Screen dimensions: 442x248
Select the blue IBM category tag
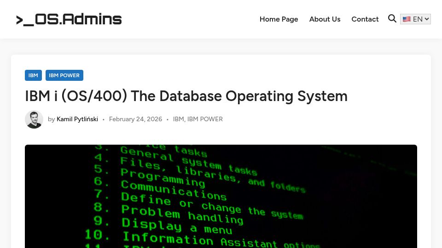[33, 75]
